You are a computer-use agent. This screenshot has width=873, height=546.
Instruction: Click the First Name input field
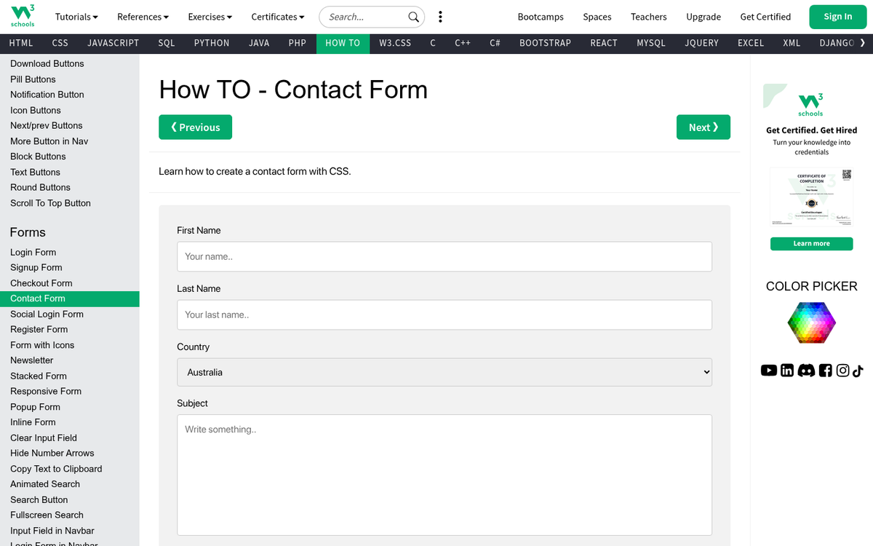pyautogui.click(x=444, y=256)
